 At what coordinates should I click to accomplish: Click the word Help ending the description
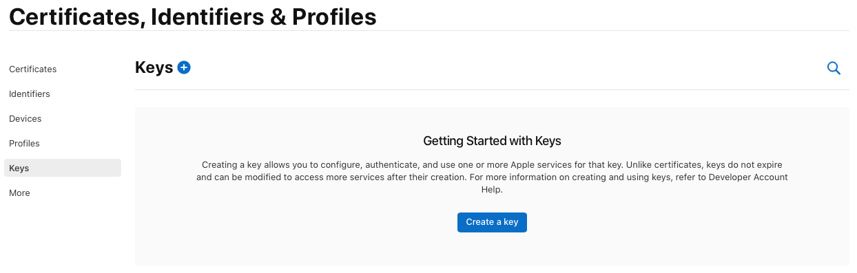coord(492,189)
